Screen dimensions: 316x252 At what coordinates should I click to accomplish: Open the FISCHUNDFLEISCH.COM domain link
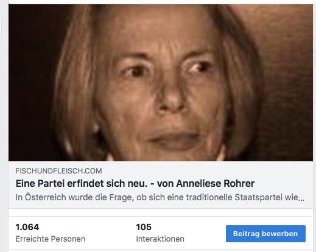point(58,171)
